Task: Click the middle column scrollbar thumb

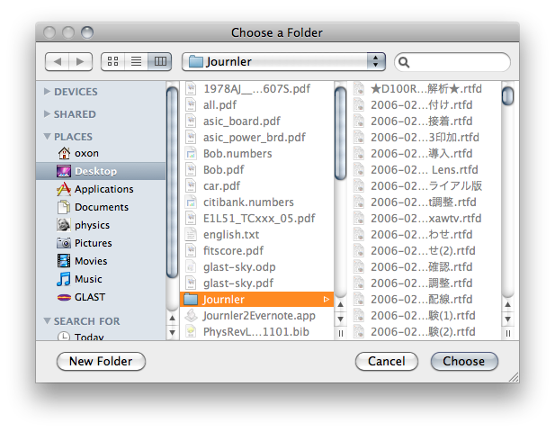Action: (340, 133)
